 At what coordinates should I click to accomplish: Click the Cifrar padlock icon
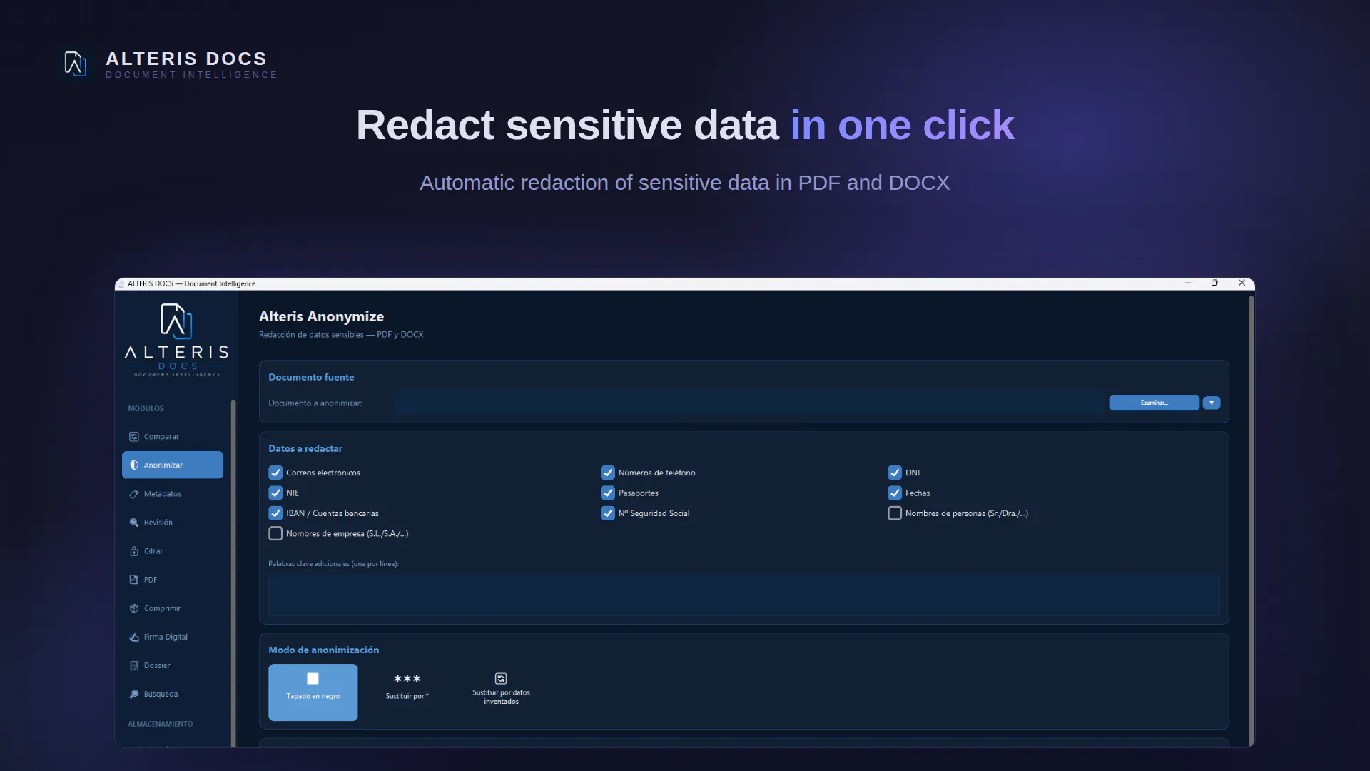tap(133, 551)
